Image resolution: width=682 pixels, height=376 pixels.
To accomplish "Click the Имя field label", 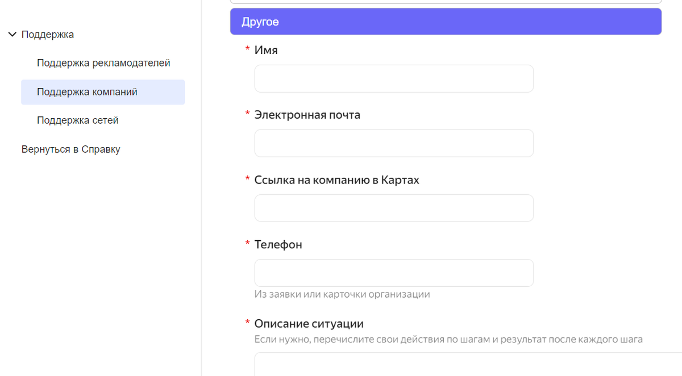I will [x=266, y=50].
